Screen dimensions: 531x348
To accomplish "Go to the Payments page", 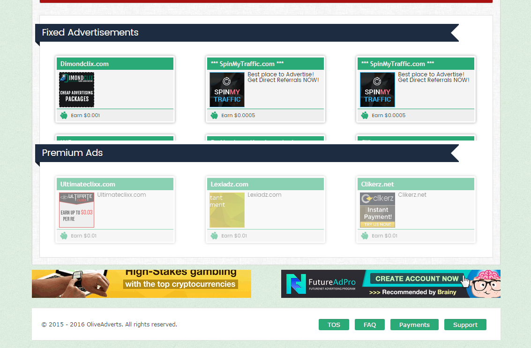I will tap(414, 325).
